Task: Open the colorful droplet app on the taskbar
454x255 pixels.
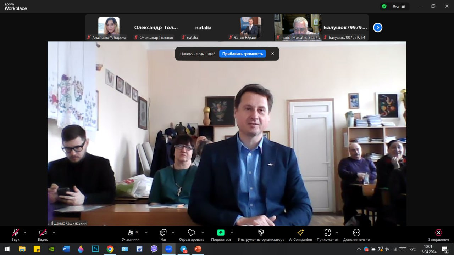Action: pos(81,249)
